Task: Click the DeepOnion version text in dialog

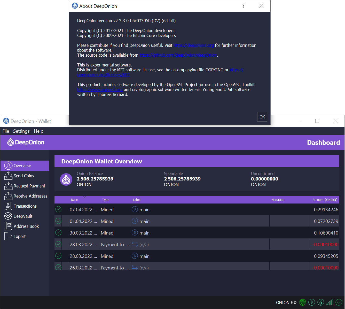Action: pos(126,21)
